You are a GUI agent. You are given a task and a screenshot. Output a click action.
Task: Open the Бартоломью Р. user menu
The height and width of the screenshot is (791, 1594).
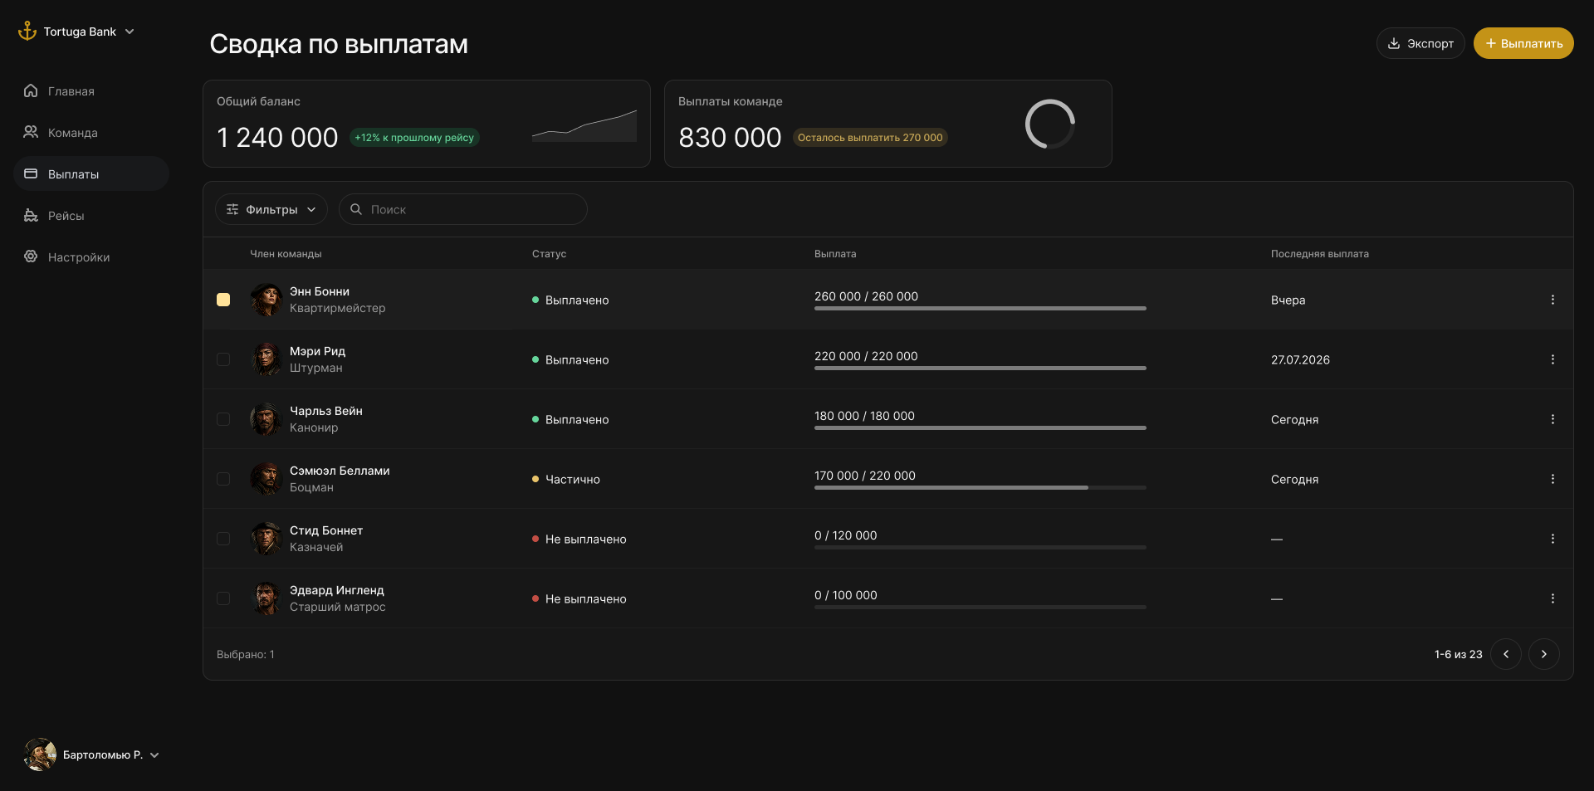coord(91,754)
